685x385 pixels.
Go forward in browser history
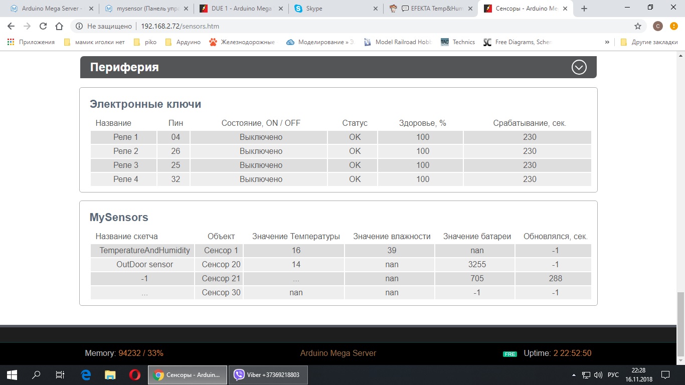point(27,26)
